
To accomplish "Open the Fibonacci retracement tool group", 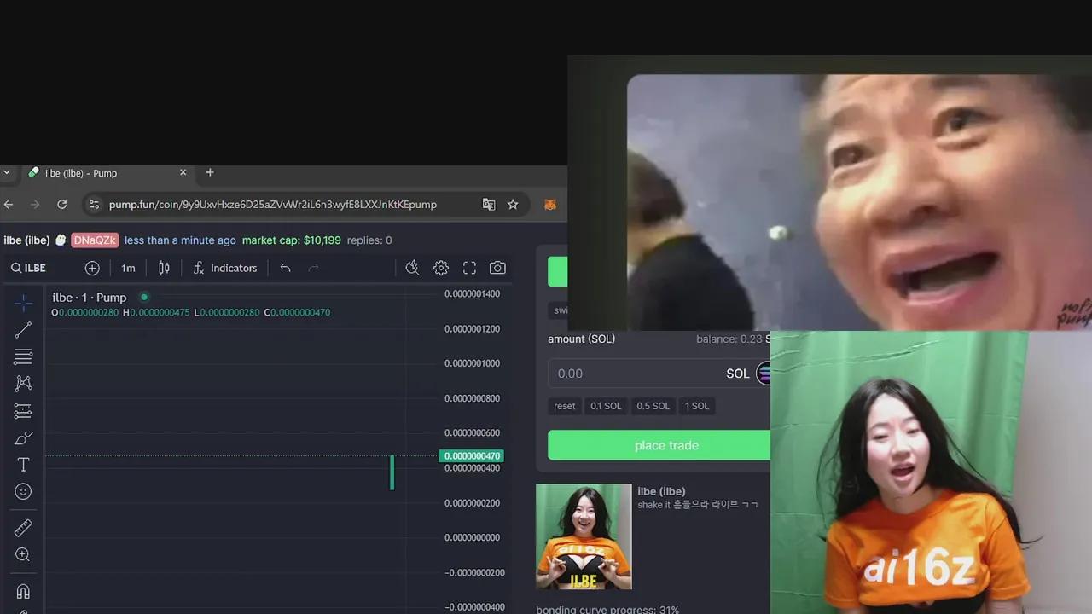I will tap(23, 356).
